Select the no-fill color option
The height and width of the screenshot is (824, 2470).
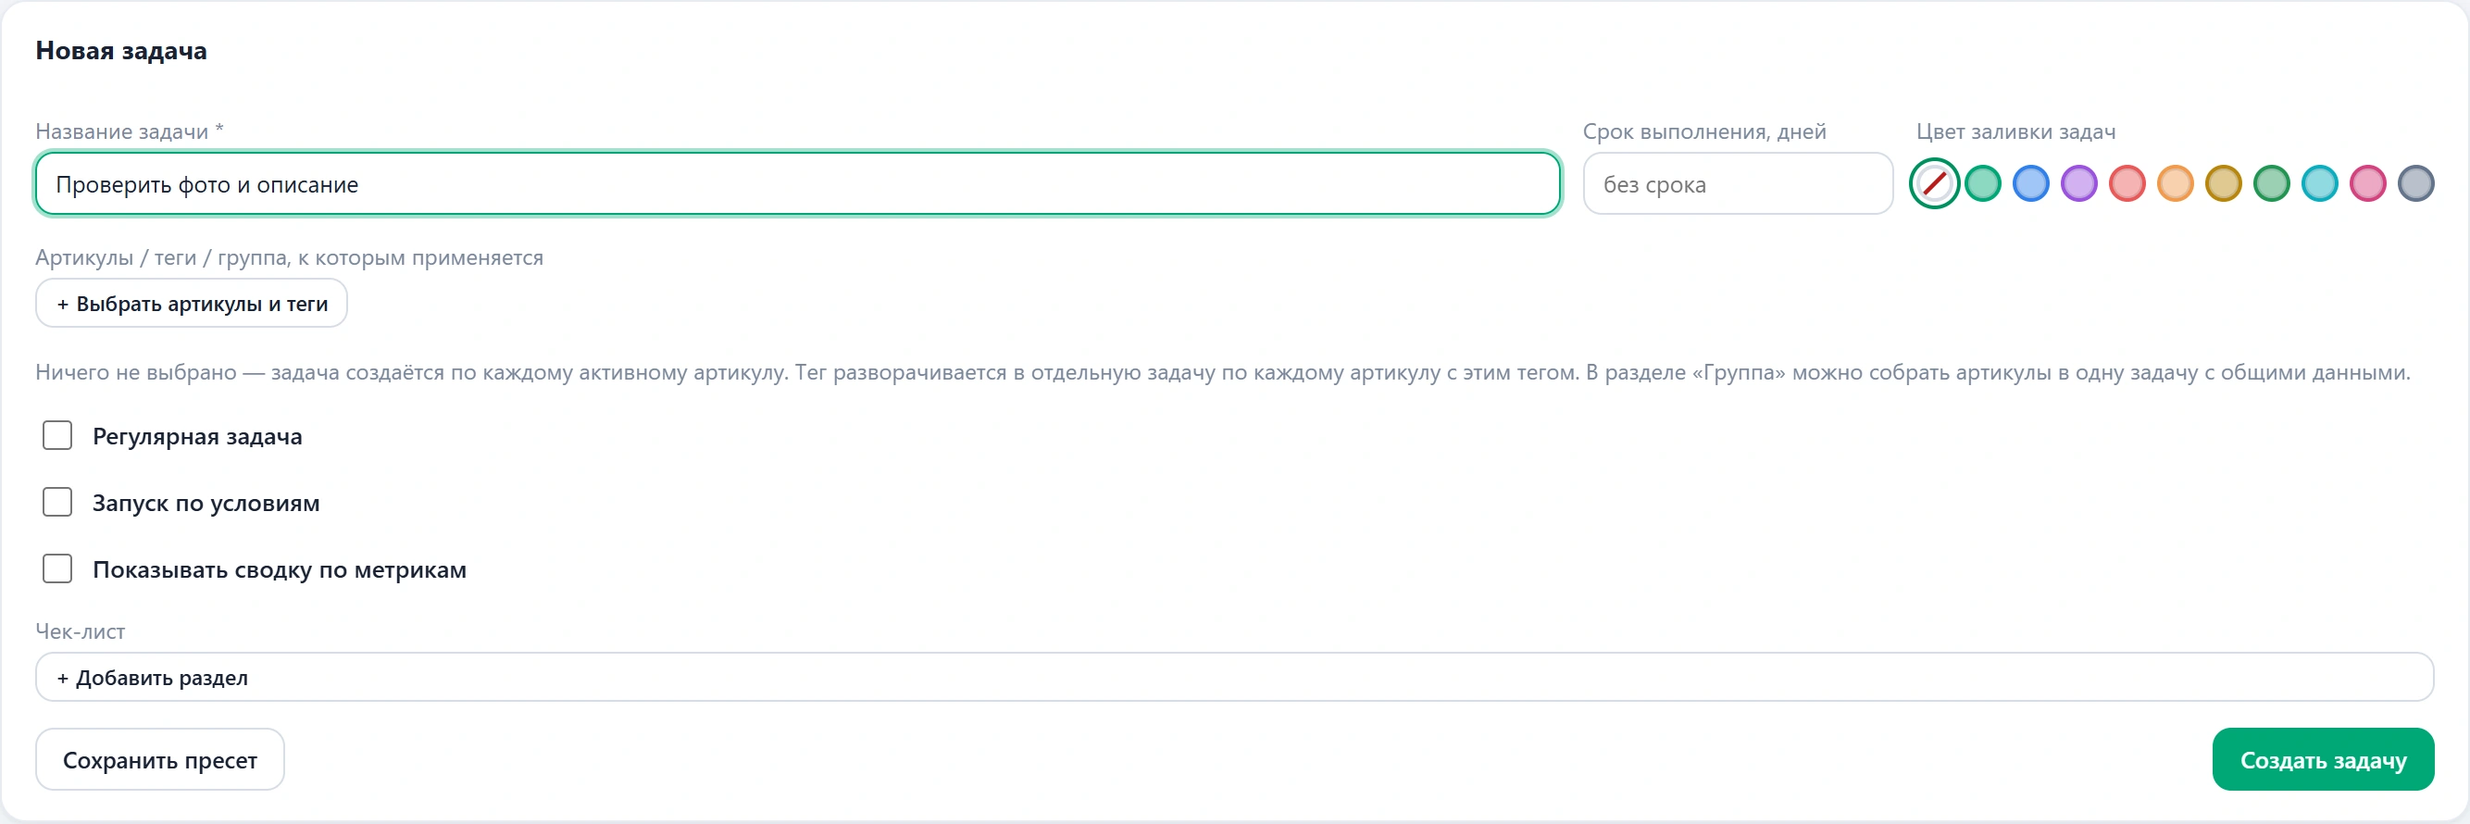(1934, 183)
